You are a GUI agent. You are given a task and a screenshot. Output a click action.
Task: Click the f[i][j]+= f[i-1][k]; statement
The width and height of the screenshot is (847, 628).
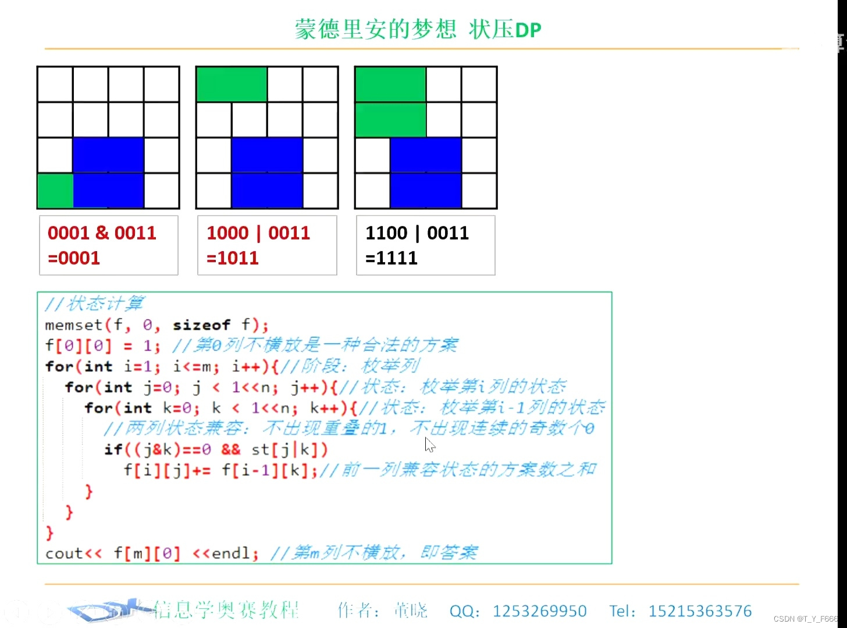tap(220, 470)
